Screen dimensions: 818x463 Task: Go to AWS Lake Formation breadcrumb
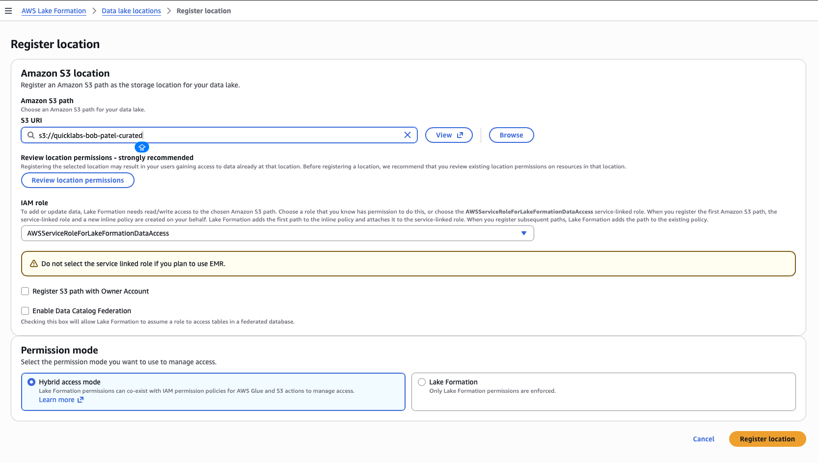(54, 11)
